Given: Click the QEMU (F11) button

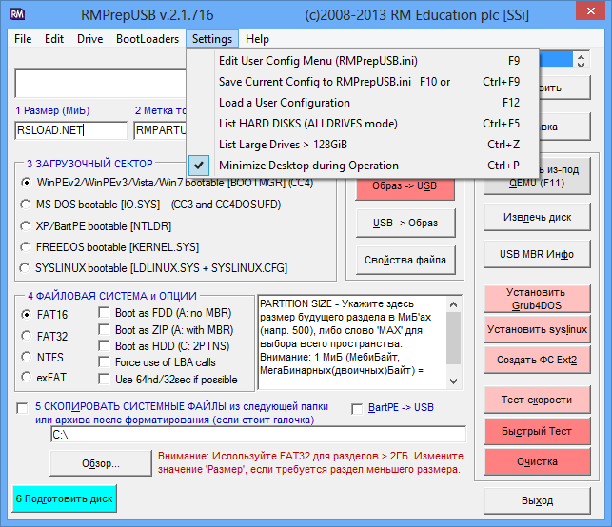Looking at the screenshot, I should tap(537, 176).
